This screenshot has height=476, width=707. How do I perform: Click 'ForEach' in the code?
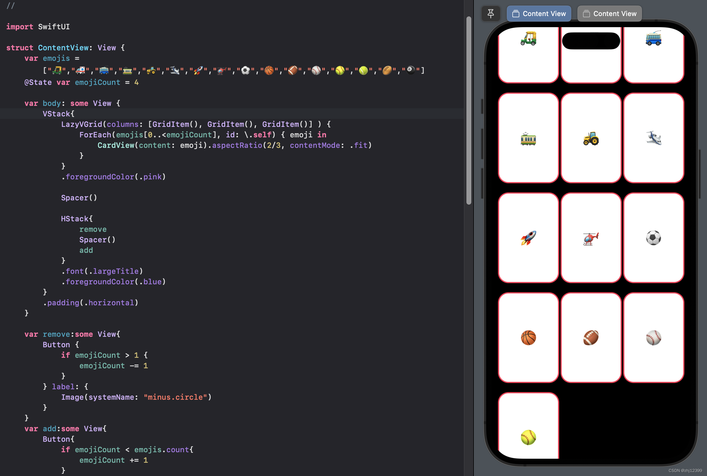click(95, 135)
